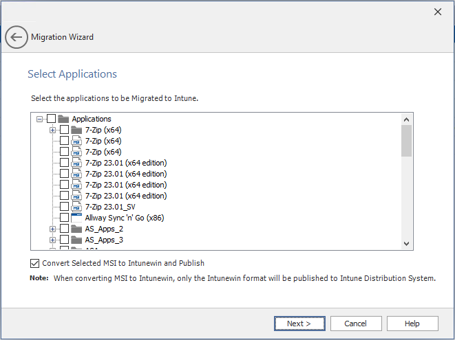This screenshot has width=455, height=340.
Task: Uncheck Convert Selected MSI to Intunewin and Publish
Action: 35,263
